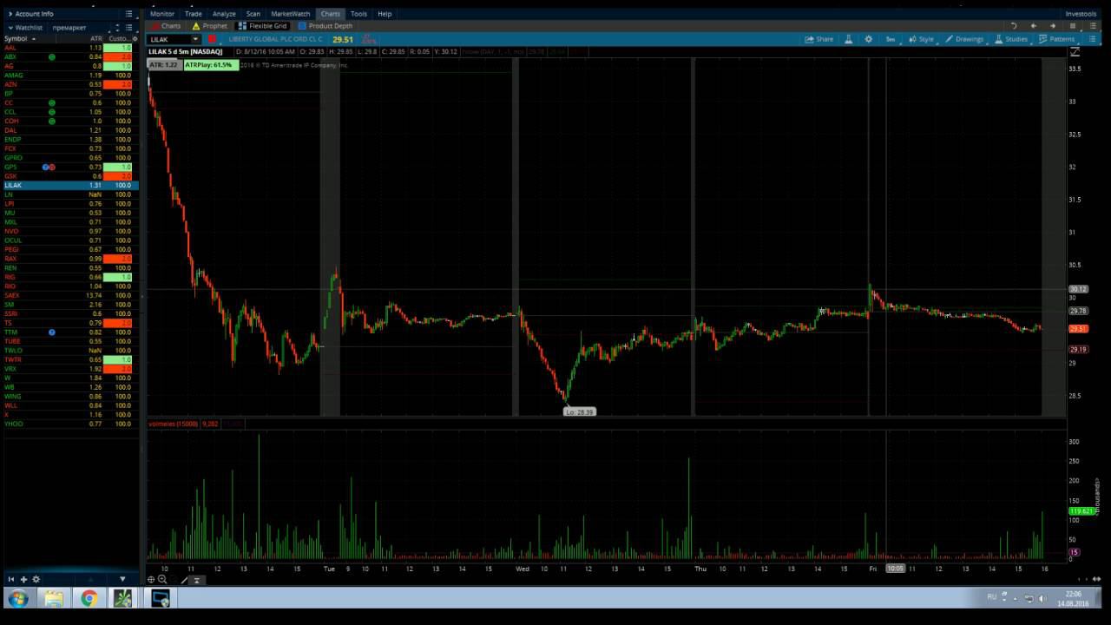Viewport: 1111px width, 625px height.
Task: Click the Investools button
Action: click(1081, 14)
